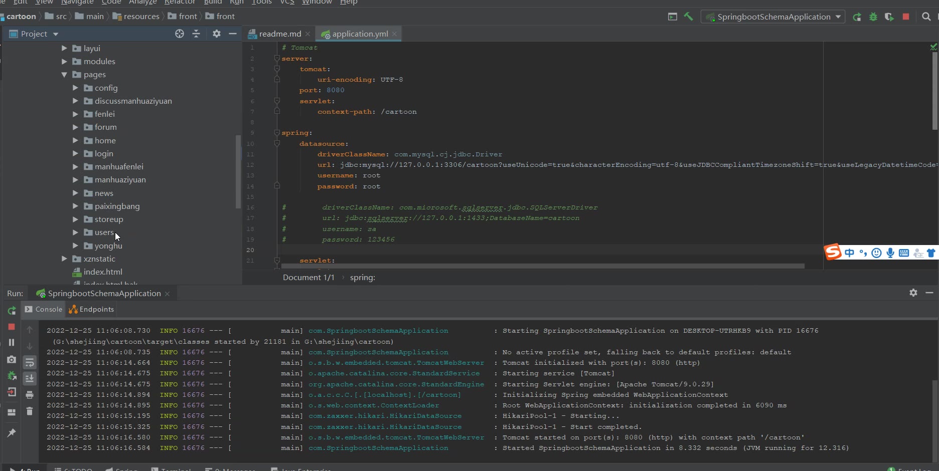Stop the running application in top toolbar
Image resolution: width=939 pixels, height=471 pixels.
[906, 17]
